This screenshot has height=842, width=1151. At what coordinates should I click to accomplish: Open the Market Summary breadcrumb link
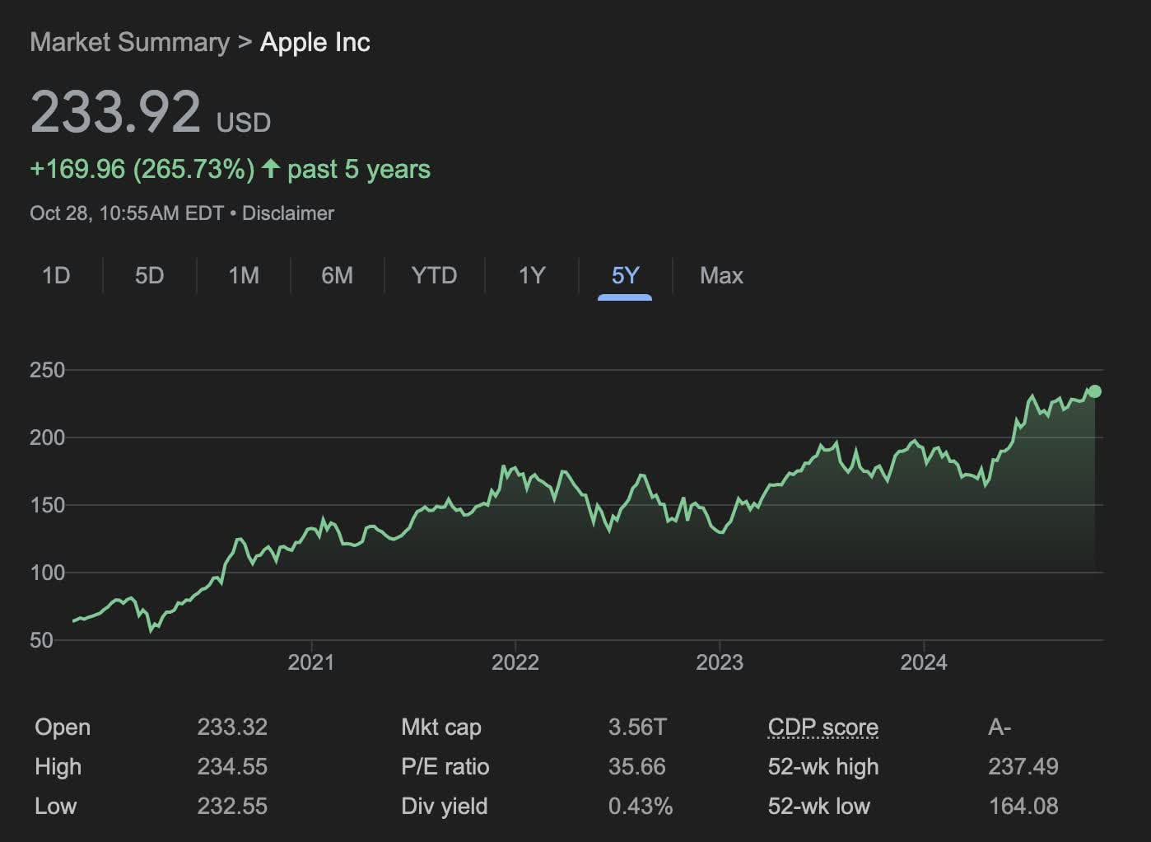click(129, 42)
